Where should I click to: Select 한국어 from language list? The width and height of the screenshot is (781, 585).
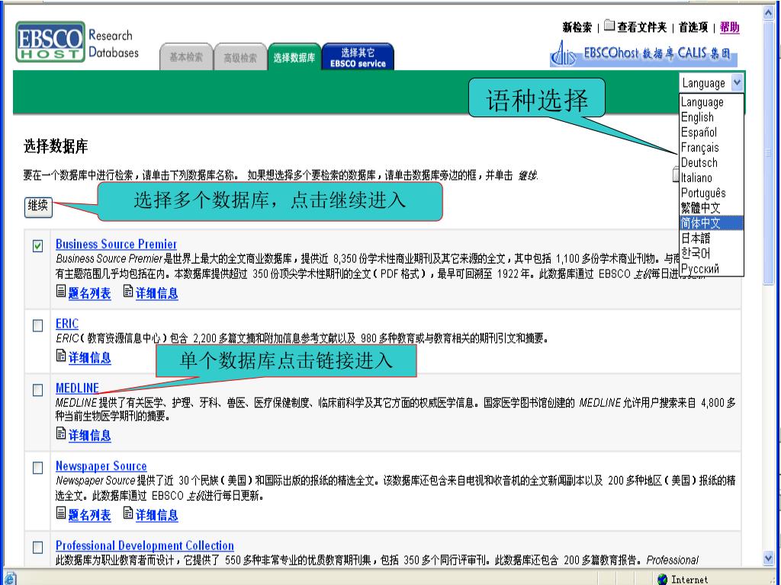[712, 253]
